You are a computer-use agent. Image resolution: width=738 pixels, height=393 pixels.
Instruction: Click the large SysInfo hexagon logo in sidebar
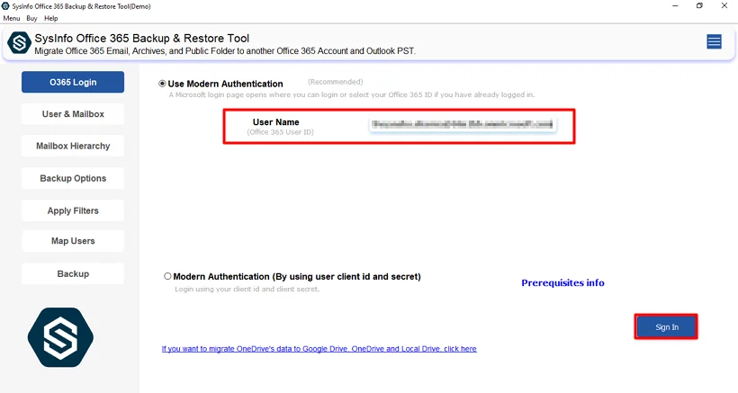coord(60,337)
